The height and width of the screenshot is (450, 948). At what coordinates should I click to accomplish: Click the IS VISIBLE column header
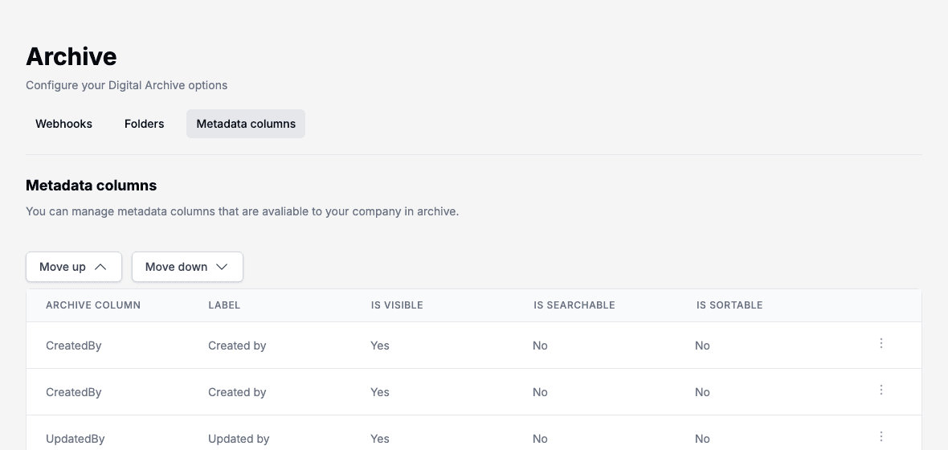(x=397, y=305)
